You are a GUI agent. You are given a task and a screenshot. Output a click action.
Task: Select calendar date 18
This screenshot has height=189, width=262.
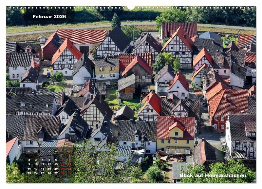coord(43,169)
